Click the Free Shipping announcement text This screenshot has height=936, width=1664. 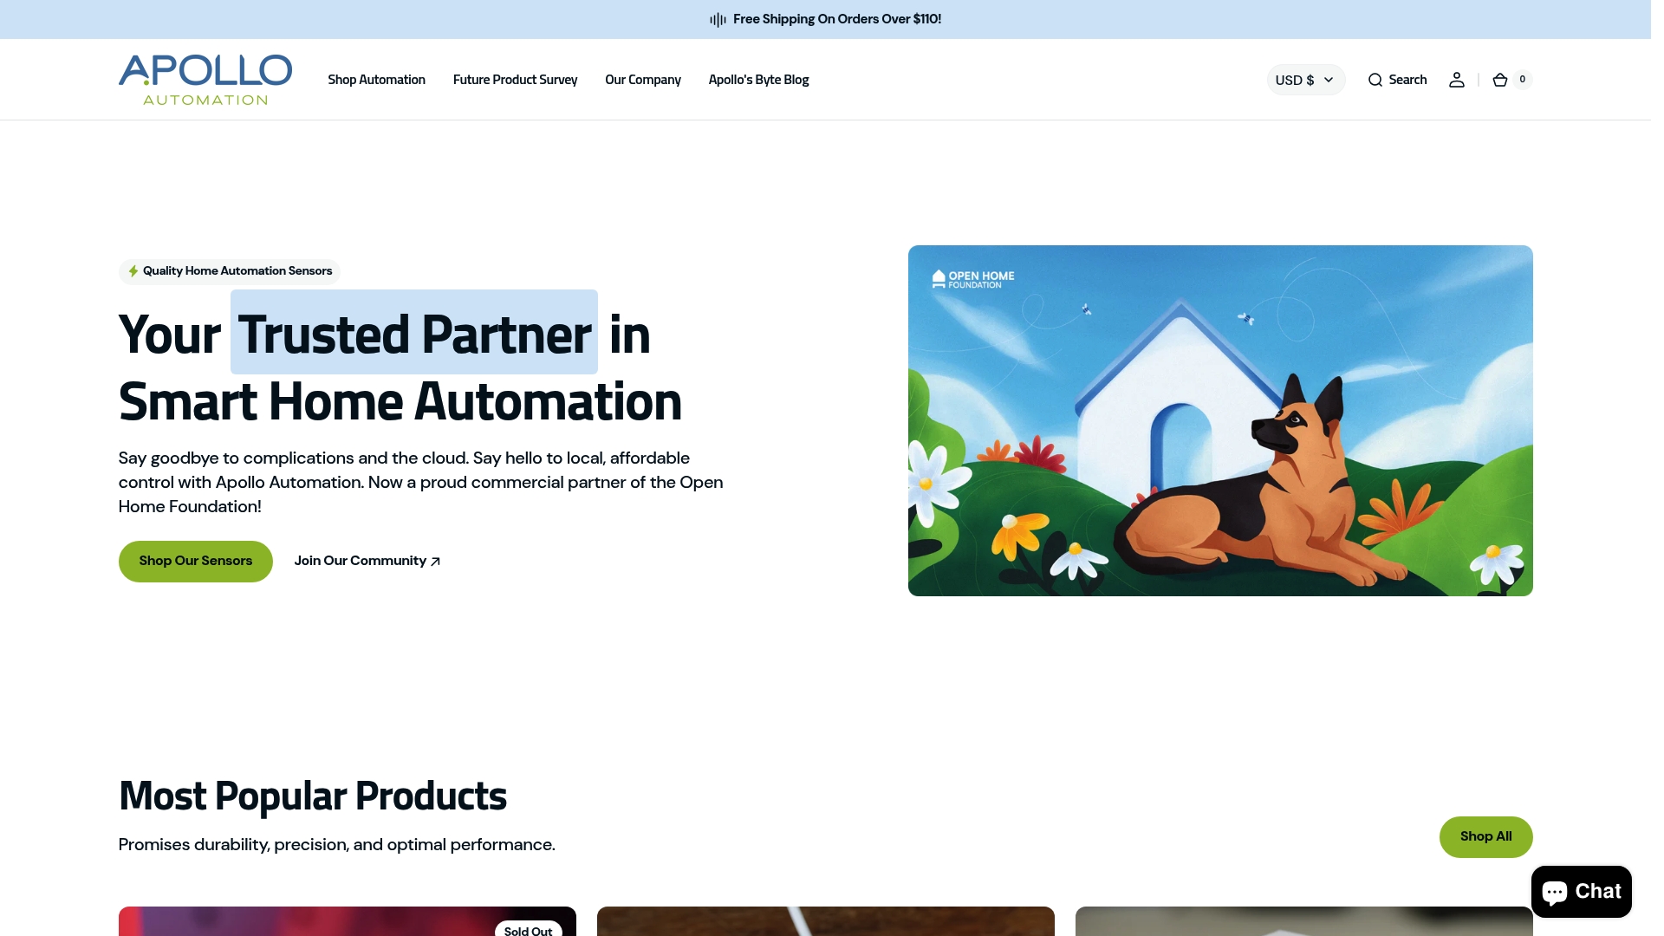point(837,19)
